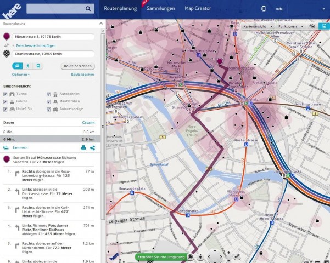Screen dimensions: 330x263
Task: Toggle the Mautstraßen checkbox
Action: (49, 102)
